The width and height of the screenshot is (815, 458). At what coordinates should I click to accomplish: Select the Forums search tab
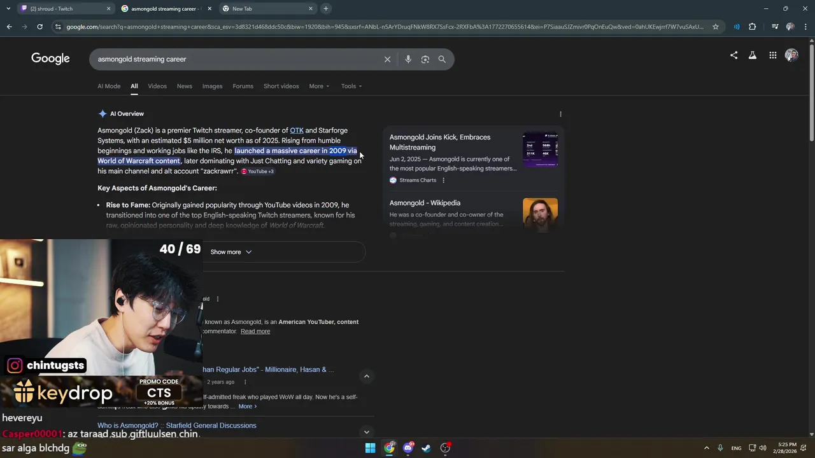(243, 86)
